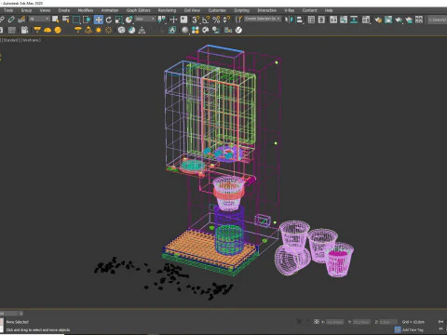Click the project path field in the toolbar

coord(438,20)
